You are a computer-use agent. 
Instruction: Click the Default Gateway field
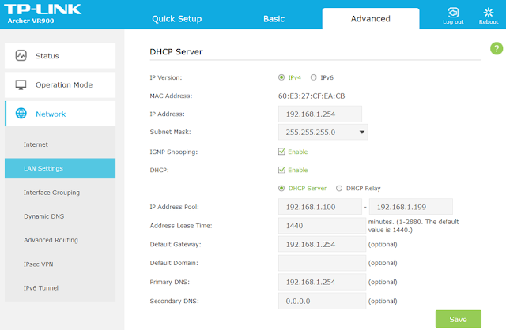pos(322,244)
